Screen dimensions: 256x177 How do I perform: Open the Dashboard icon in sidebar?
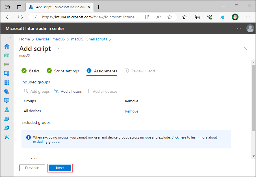point(7,55)
